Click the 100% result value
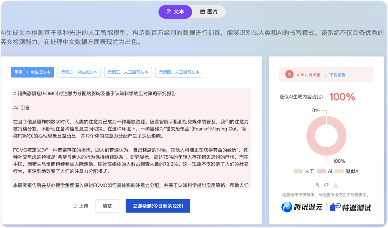 (342, 97)
